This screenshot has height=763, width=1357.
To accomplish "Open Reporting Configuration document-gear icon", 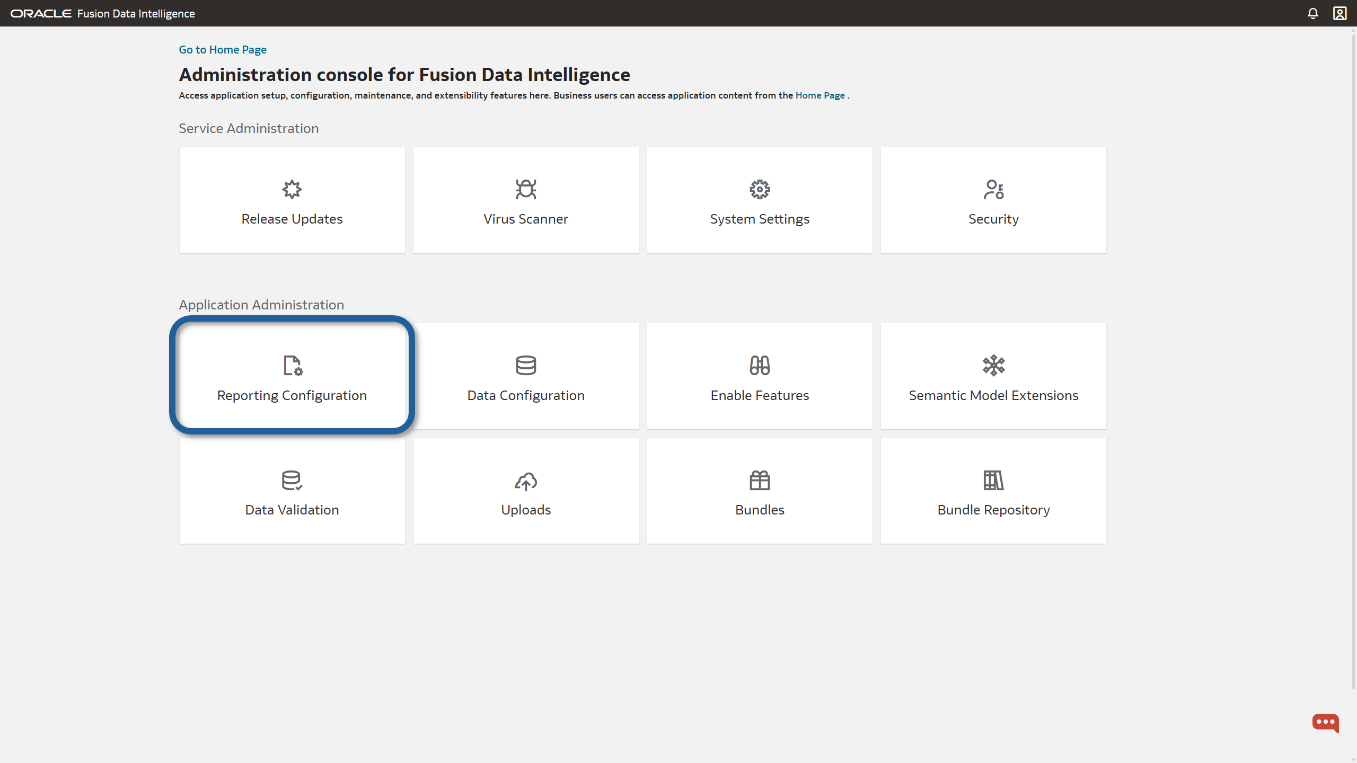I will (x=292, y=366).
